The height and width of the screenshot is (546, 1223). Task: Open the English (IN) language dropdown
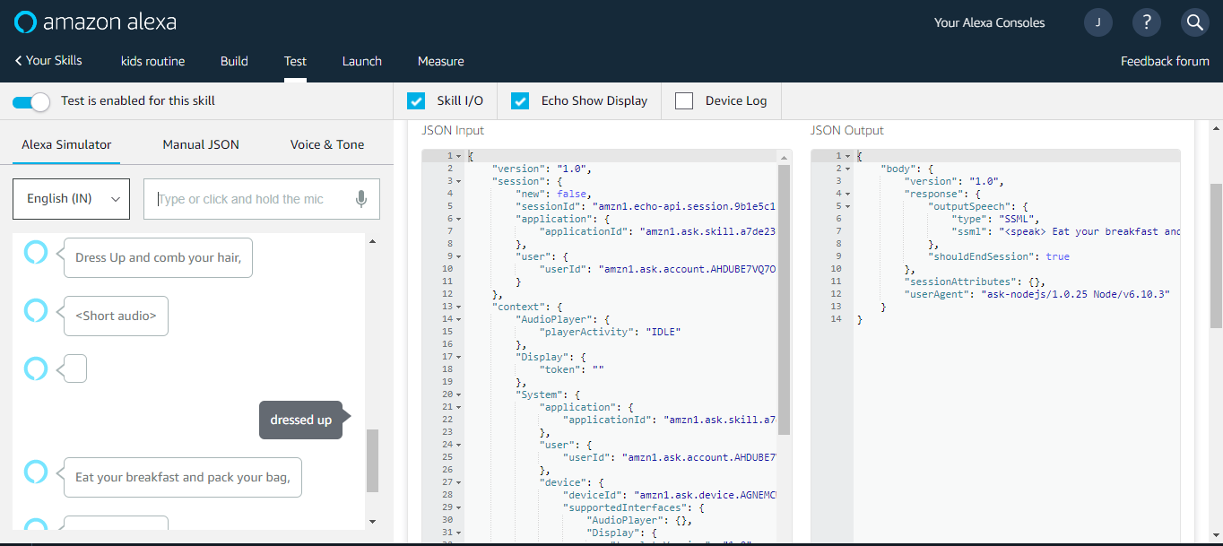pyautogui.click(x=72, y=199)
